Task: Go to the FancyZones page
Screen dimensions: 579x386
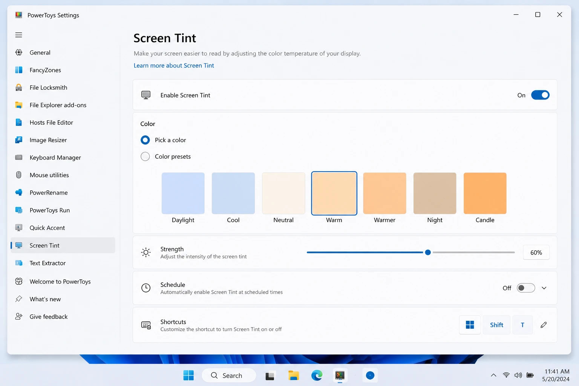Action: tap(63, 70)
